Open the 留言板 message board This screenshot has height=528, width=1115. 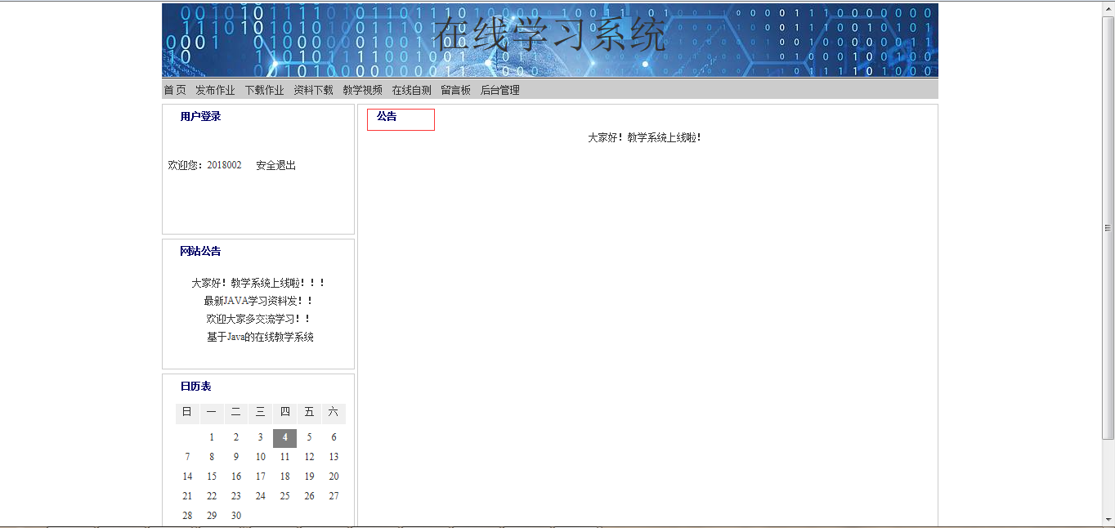pos(455,90)
